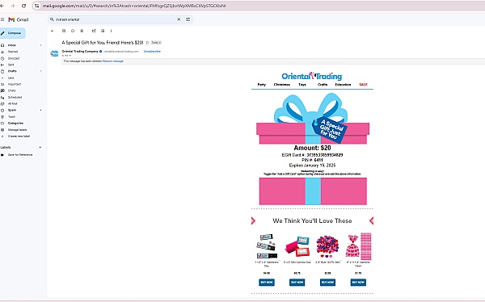Screen dimensions: 485x302
Task: Clear the search query with X
Action: [179, 19]
